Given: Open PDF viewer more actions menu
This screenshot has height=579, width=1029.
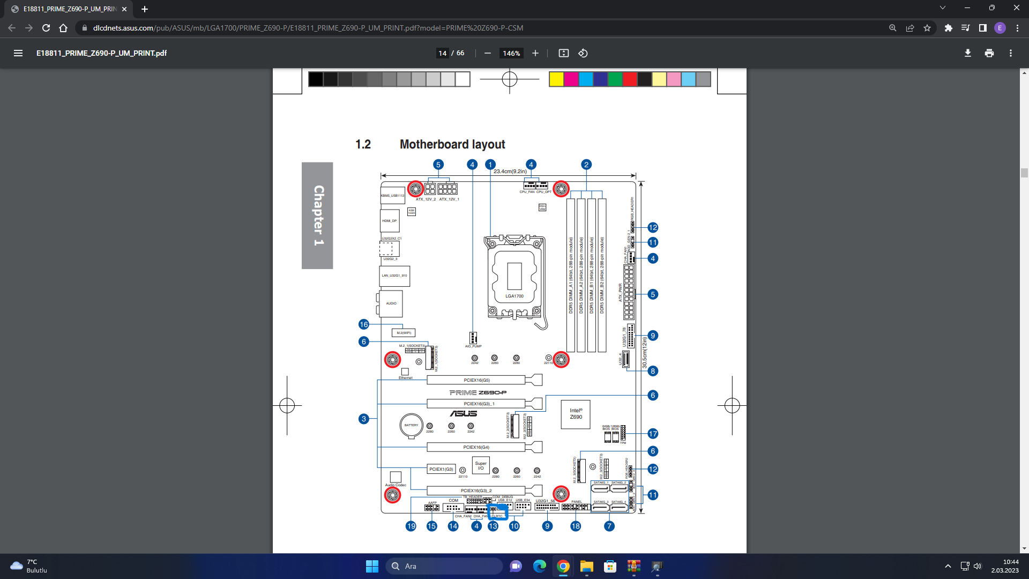Looking at the screenshot, I should [x=1011, y=53].
